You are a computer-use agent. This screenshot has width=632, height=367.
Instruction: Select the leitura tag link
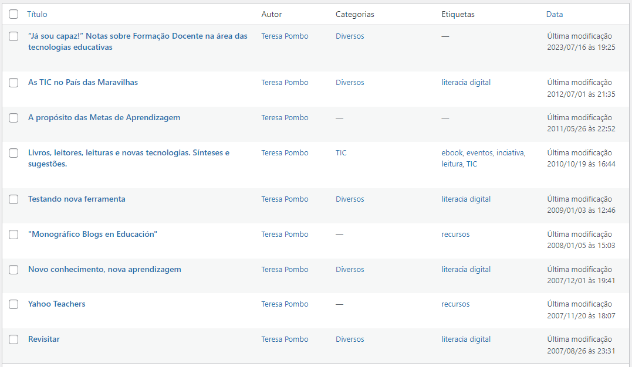[x=451, y=164]
